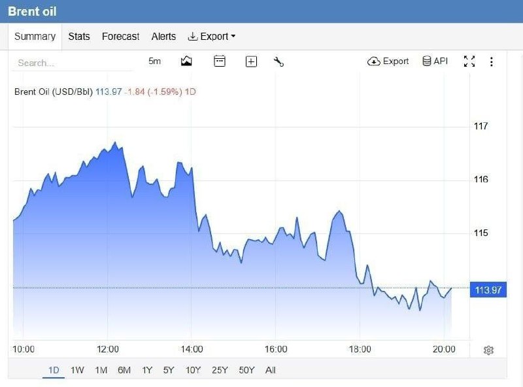Screen dimensions: 523x387
Task: Open the Forecast tab
Action: pos(120,37)
